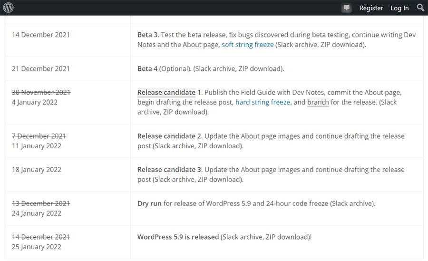Open the hard string freeze link
This screenshot has height=261, width=428.
[263, 102]
